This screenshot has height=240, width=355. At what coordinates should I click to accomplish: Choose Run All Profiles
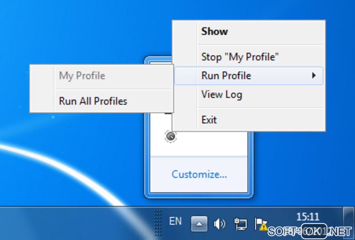click(x=101, y=101)
